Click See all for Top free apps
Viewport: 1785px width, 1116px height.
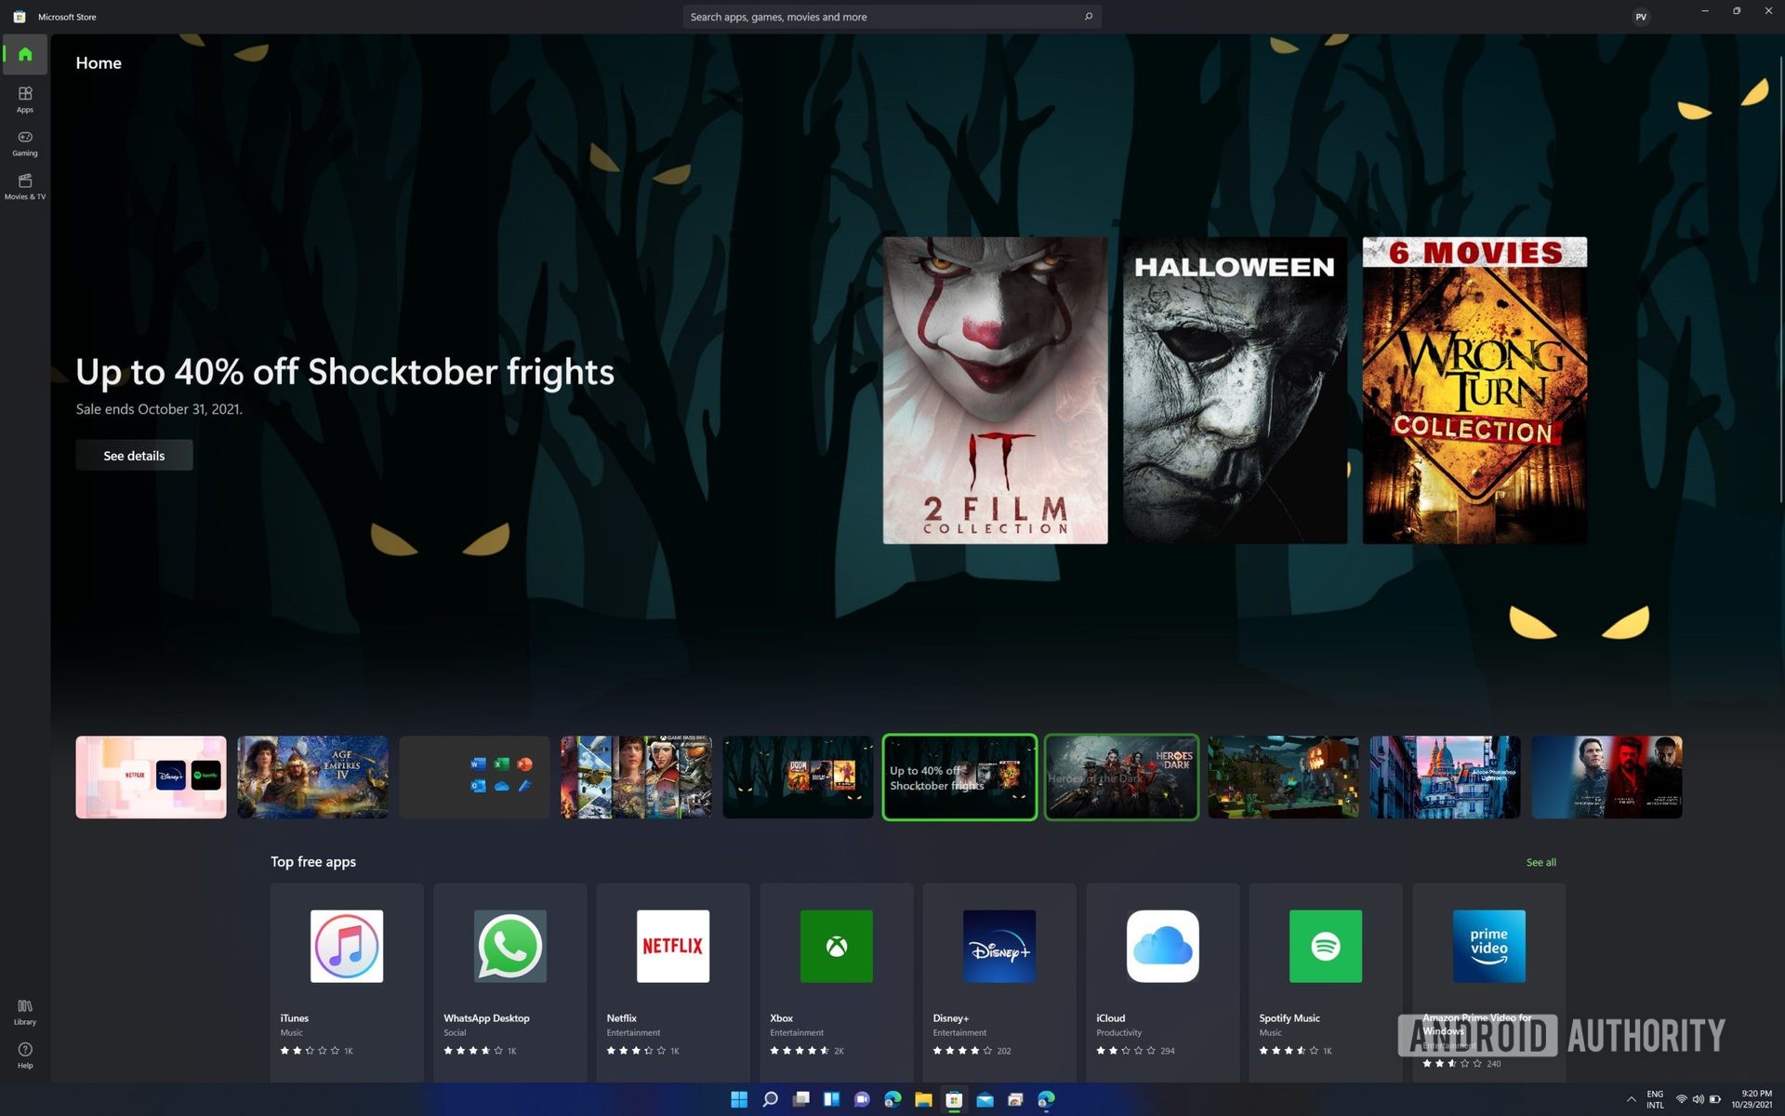[x=1540, y=861]
